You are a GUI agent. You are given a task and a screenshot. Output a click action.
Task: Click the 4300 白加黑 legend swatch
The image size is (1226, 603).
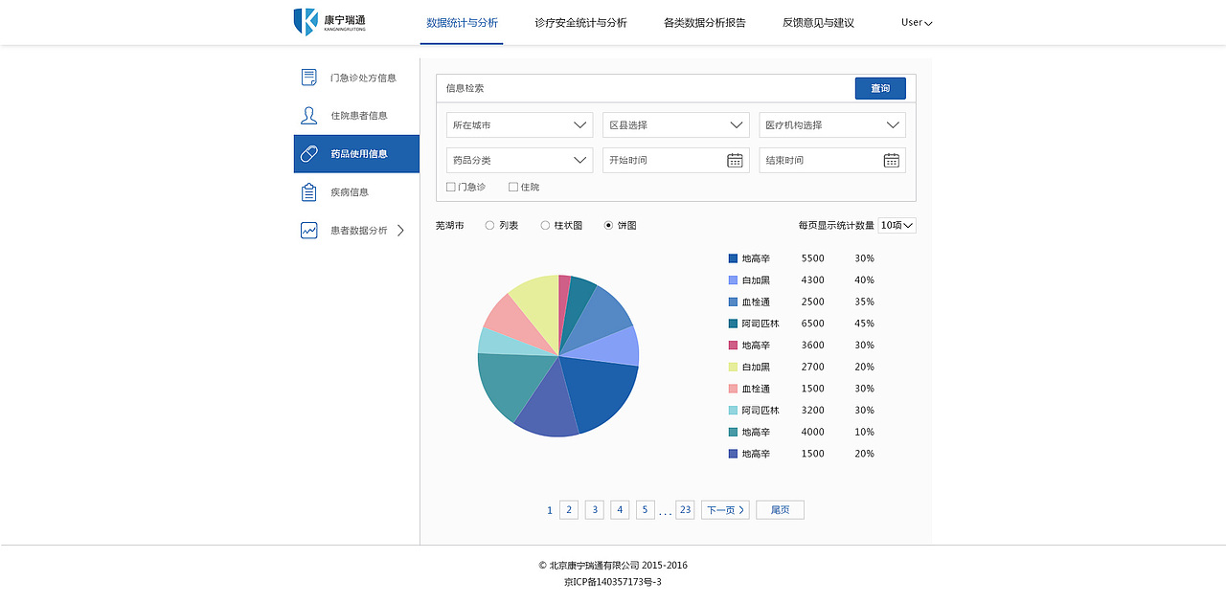pyautogui.click(x=733, y=280)
